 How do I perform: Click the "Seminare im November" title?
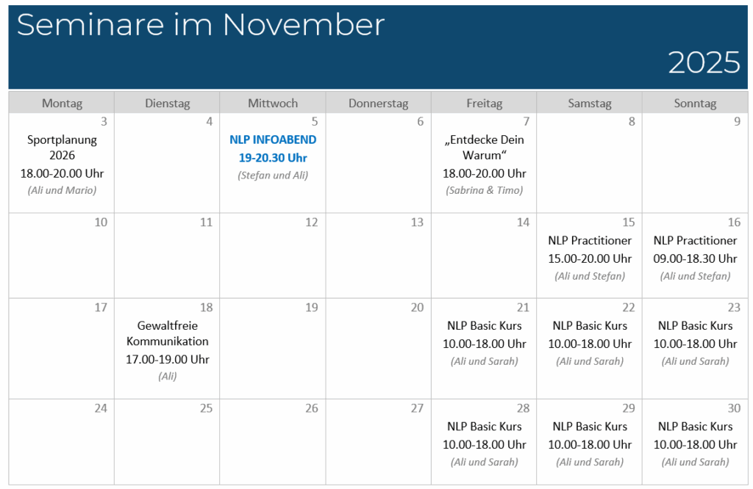pyautogui.click(x=200, y=26)
